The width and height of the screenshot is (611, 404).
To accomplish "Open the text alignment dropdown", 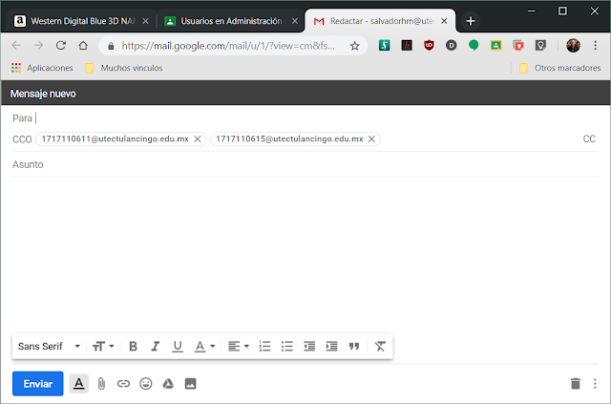I will point(238,347).
